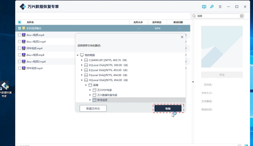
Task: Select the 我的电脑 root label
Action: (90, 55)
